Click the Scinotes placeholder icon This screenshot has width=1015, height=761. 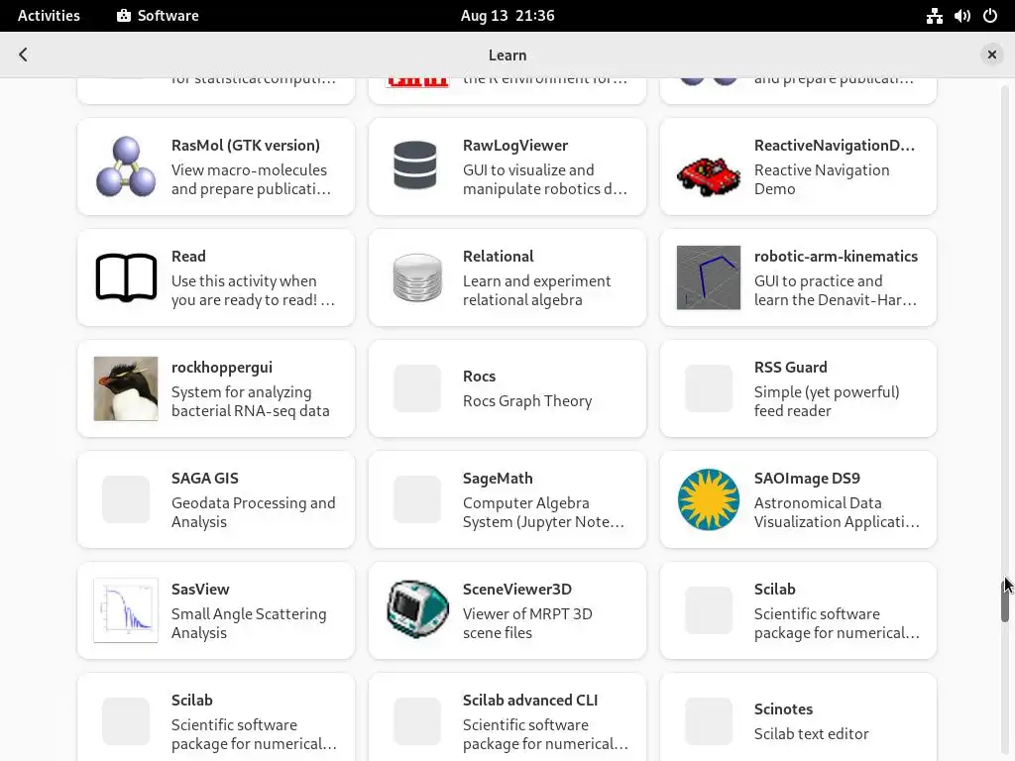[x=709, y=721]
